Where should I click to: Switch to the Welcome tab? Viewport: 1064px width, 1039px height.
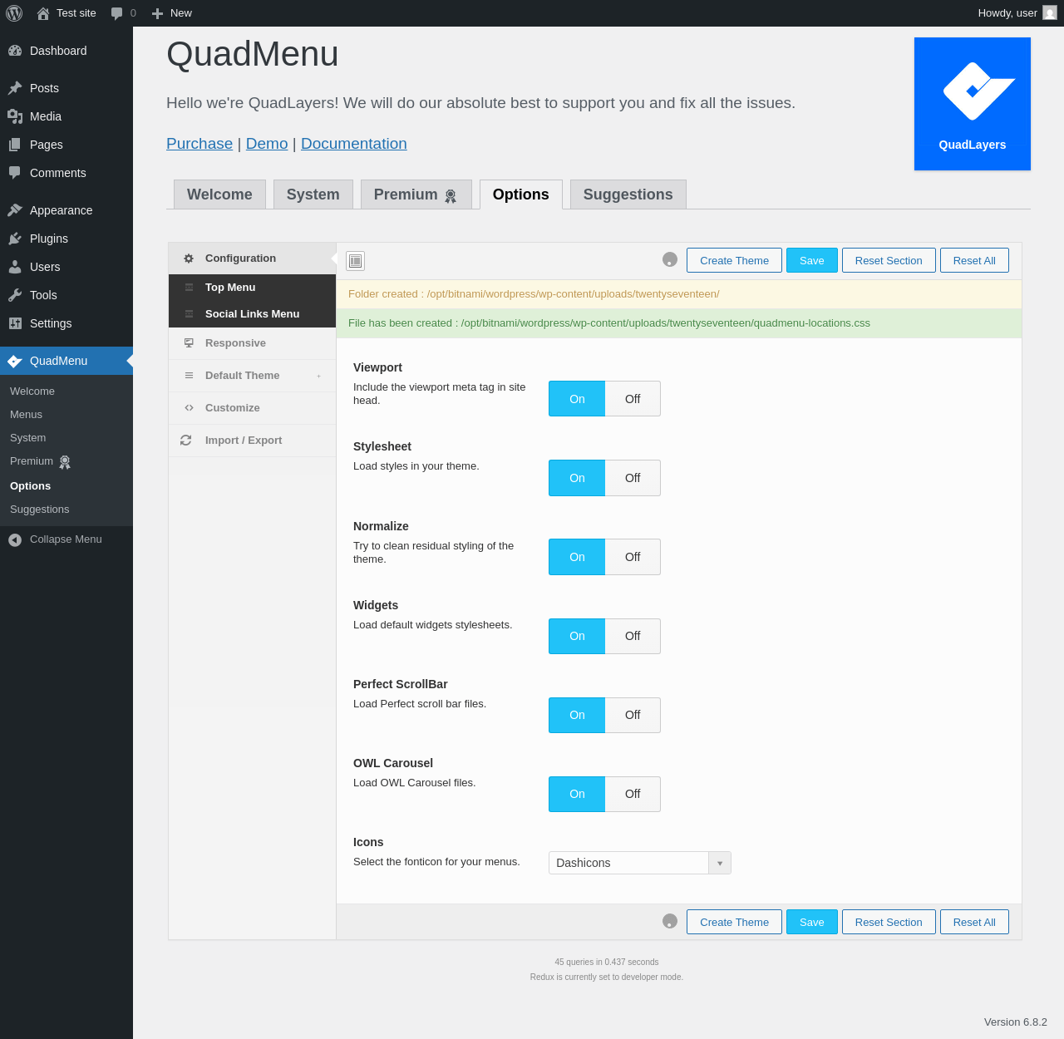(x=219, y=195)
